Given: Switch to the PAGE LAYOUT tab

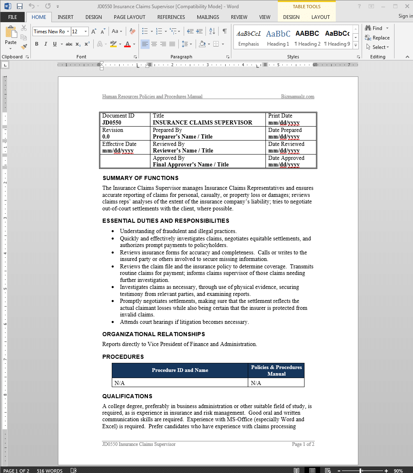Looking at the screenshot, I should click(129, 17).
